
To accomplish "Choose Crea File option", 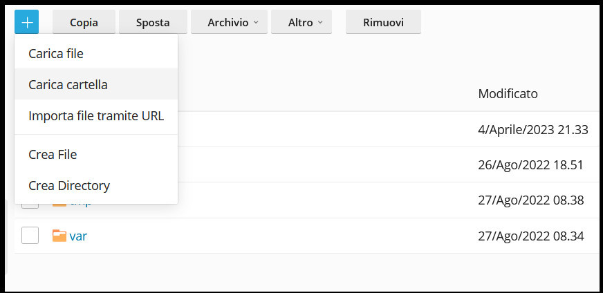I will tap(53, 154).
